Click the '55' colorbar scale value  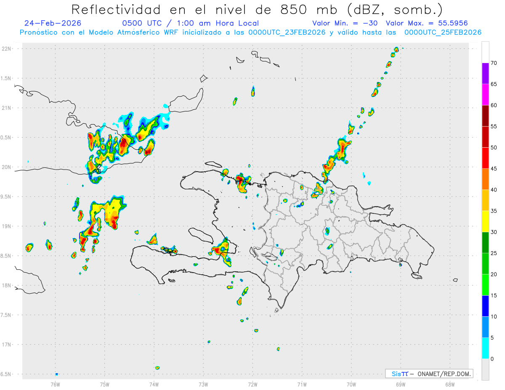click(x=494, y=126)
